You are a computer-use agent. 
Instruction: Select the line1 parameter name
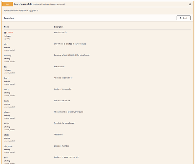pos(6,78)
